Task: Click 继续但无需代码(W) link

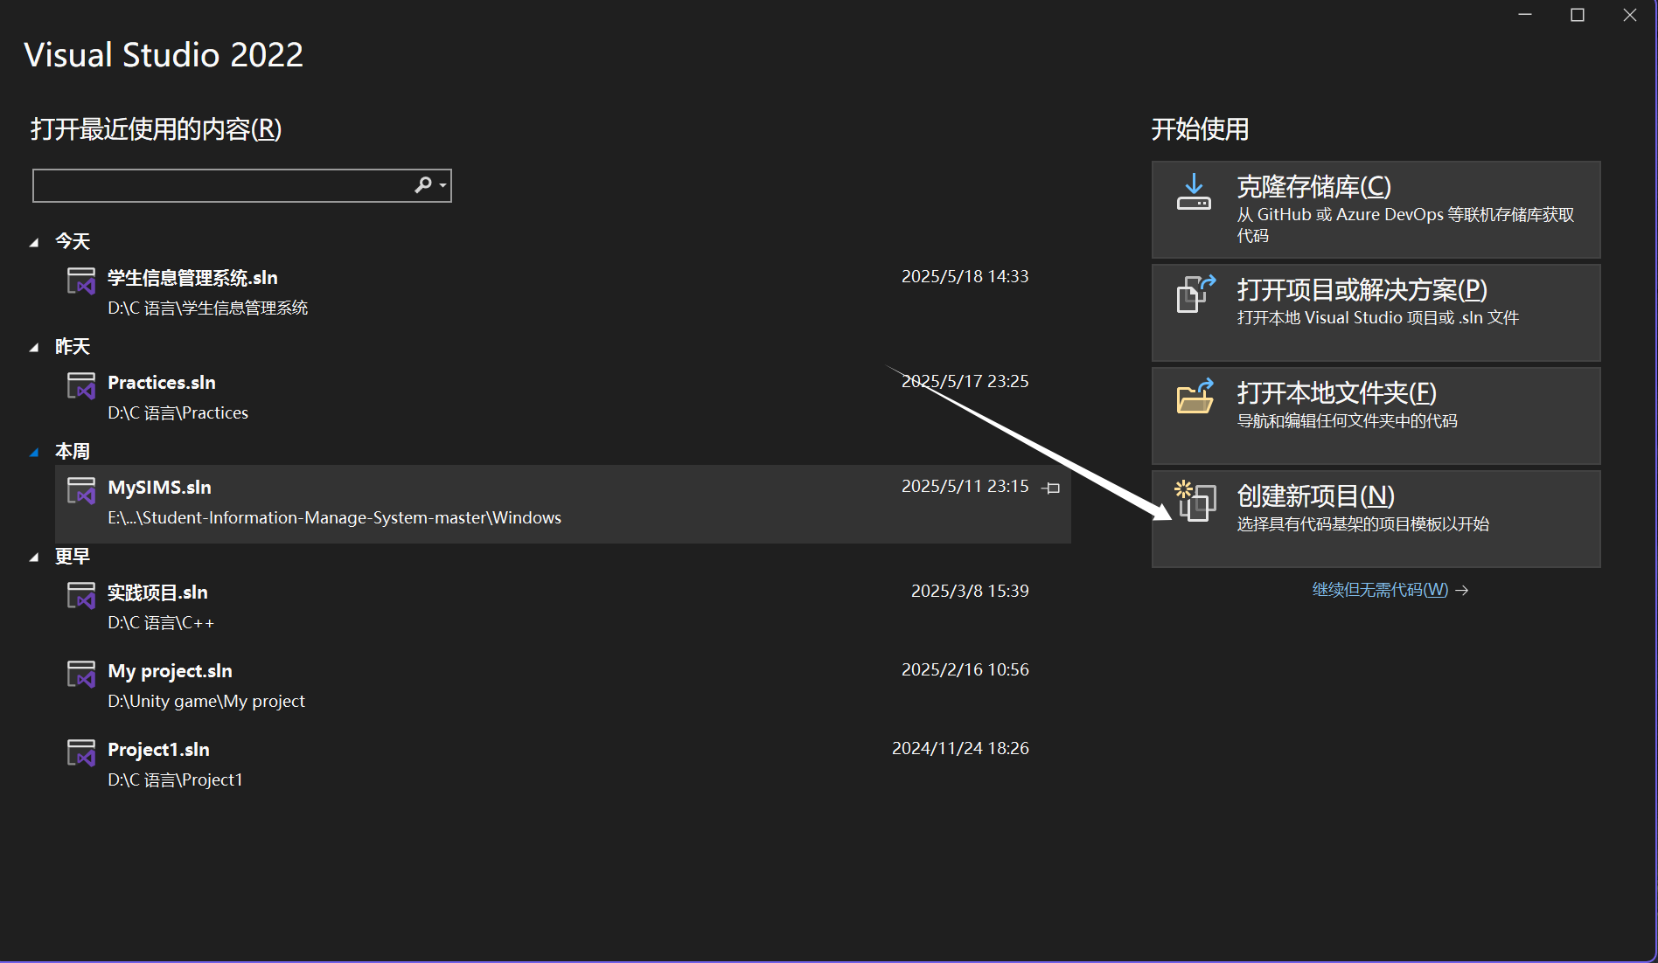Action: pyautogui.click(x=1390, y=590)
